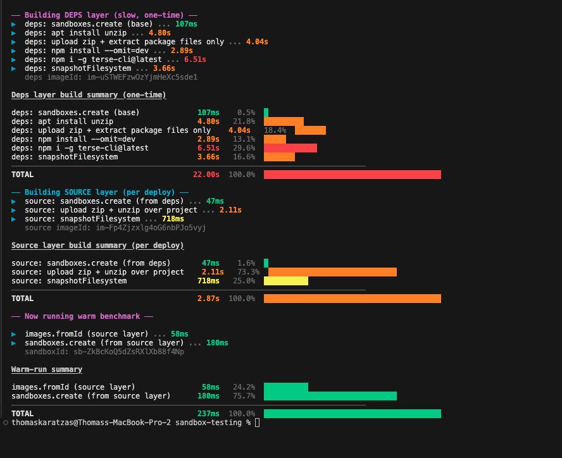Select the 24.2% value in the warm-run summary
The image size is (562, 458).
[244, 387]
